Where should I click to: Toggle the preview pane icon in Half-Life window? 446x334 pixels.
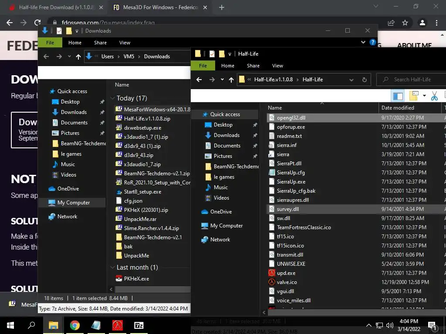click(398, 96)
